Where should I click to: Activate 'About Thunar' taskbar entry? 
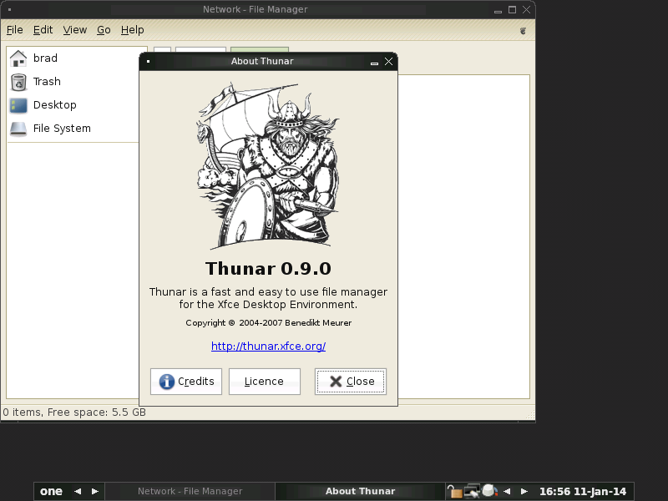coord(361,491)
